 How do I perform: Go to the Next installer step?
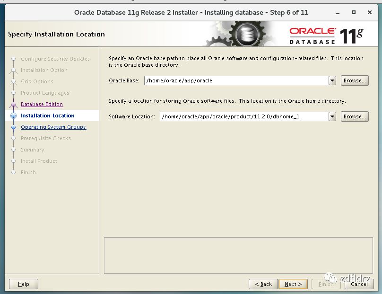(x=293, y=284)
